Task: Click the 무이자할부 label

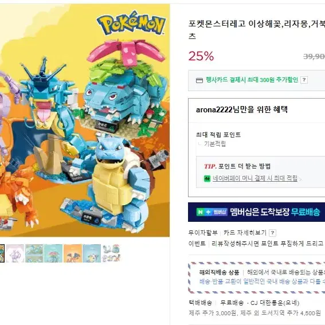Action: pyautogui.click(x=203, y=233)
